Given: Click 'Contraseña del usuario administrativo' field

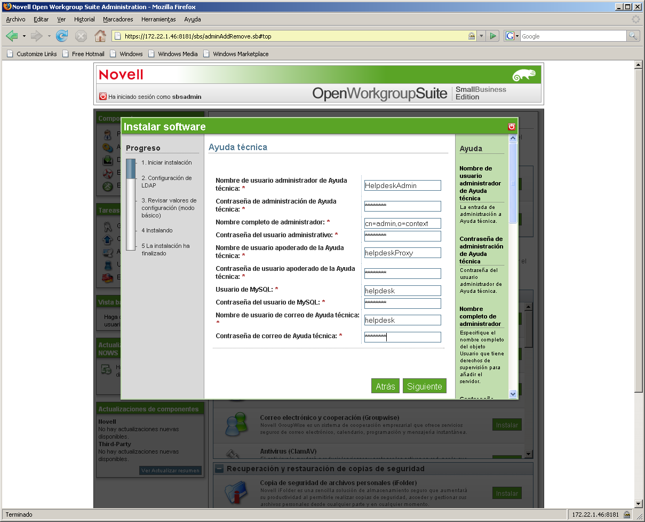Looking at the screenshot, I should point(402,236).
